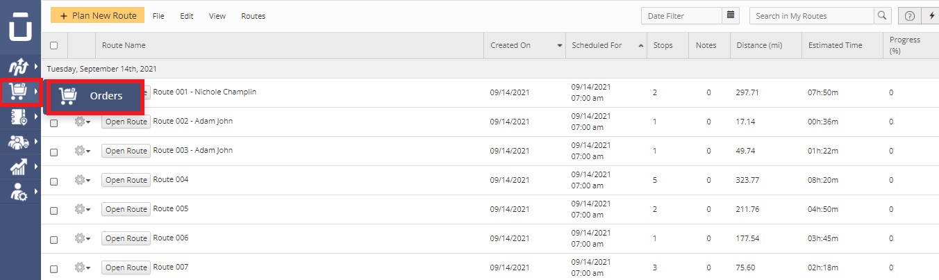Sort by the Notes column header

pyautogui.click(x=709, y=45)
